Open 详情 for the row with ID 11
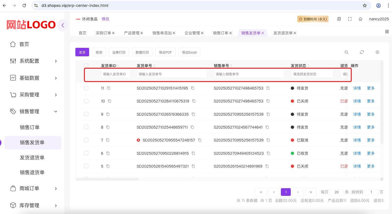Image resolution: width=392 pixels, height=214 pixels. [357, 88]
